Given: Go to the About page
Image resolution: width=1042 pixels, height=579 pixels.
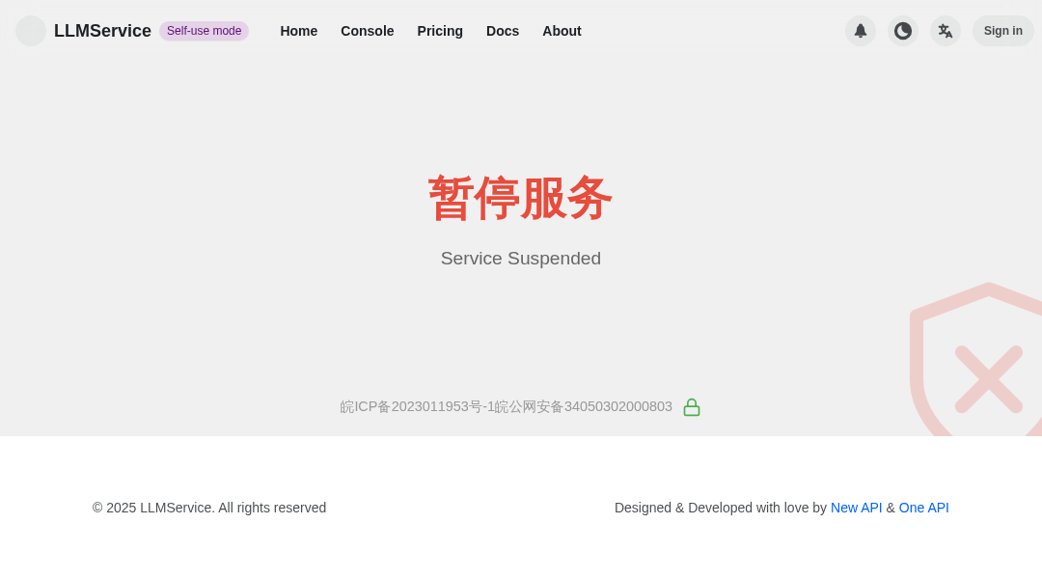Looking at the screenshot, I should coord(562,31).
